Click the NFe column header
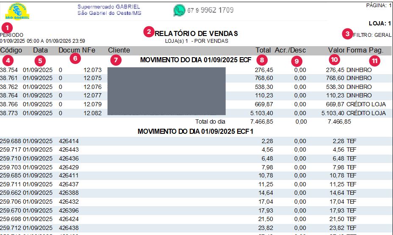The width and height of the screenshot is (393, 235). (x=88, y=50)
